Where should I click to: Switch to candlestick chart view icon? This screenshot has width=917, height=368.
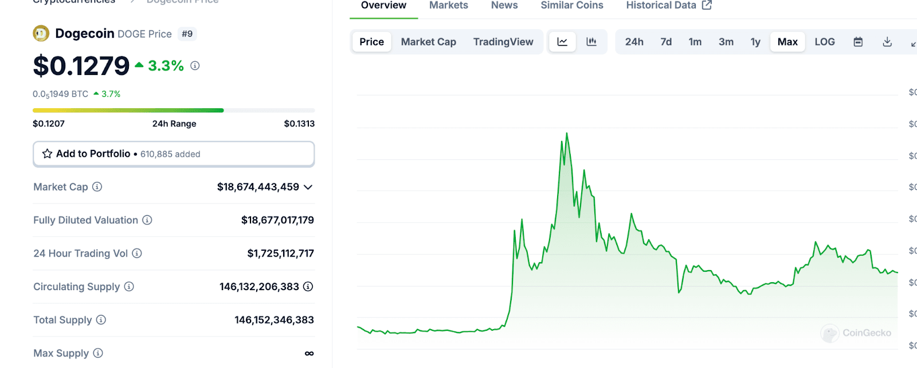pos(591,42)
